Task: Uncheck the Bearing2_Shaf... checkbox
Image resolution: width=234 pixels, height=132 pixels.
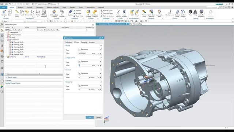Action: [11, 45]
